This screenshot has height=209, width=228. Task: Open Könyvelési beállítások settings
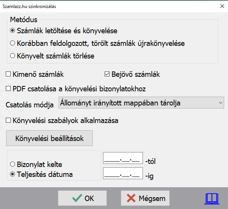click(x=49, y=138)
